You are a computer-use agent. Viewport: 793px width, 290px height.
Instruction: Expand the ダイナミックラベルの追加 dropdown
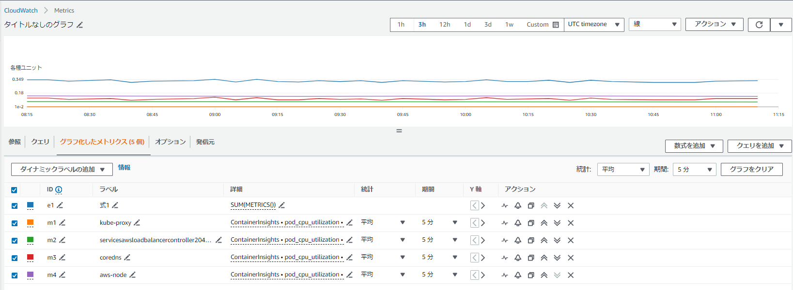tap(62, 169)
